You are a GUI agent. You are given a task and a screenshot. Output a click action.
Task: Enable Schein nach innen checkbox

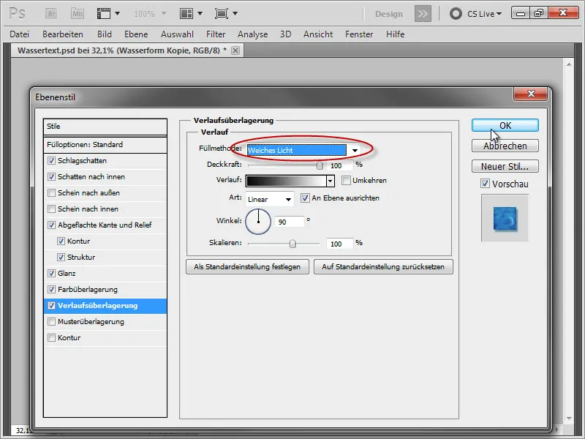[x=51, y=209]
